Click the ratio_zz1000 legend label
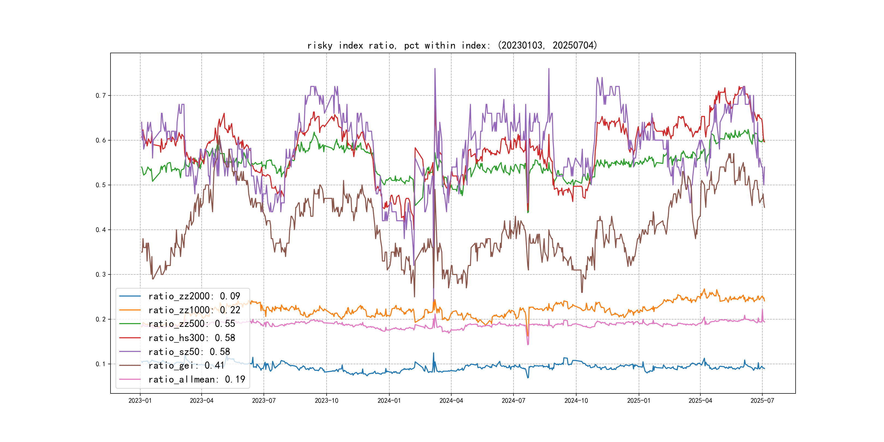This screenshot has width=884, height=442. pos(194,310)
